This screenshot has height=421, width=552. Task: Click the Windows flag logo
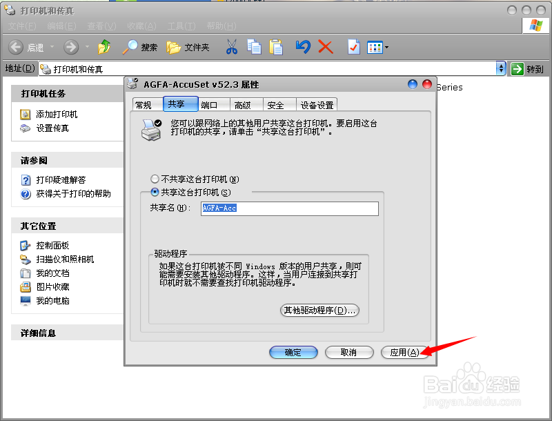click(x=536, y=26)
